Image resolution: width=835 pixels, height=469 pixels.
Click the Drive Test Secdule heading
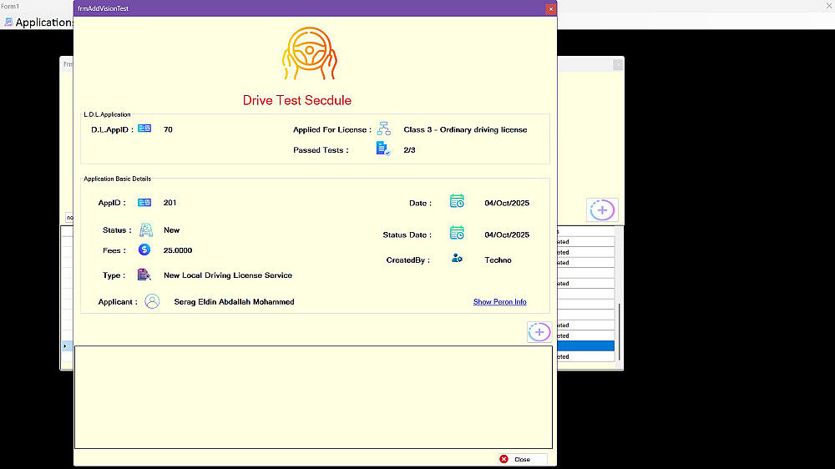[296, 100]
